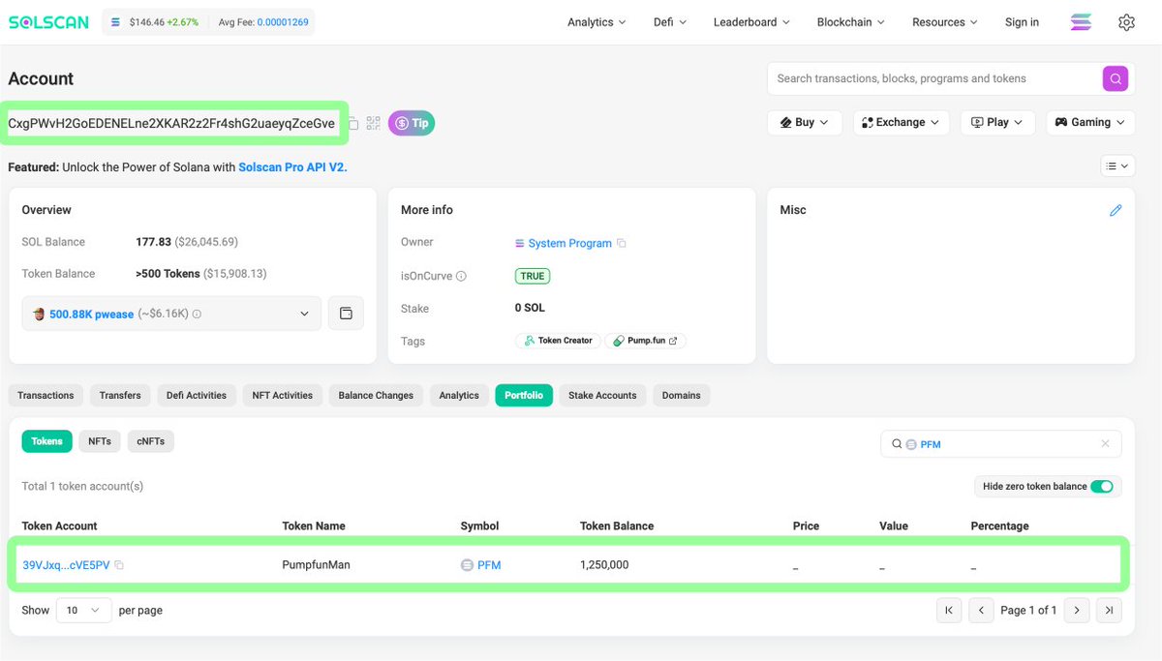Click Sign in

(x=1022, y=22)
